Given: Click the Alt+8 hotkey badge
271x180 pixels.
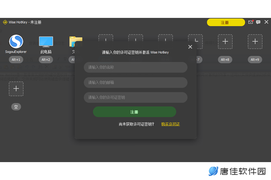Looking at the screenshot, I should [225, 59].
